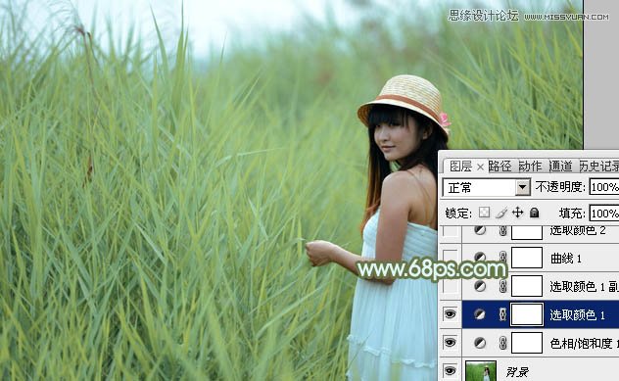This screenshot has width=619, height=381.
Task: Click mask link icon on 选取颜色 2 layer
Action: (x=502, y=230)
